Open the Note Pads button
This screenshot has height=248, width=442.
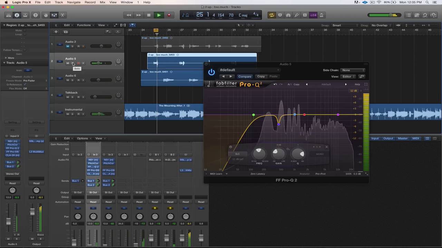click(x=417, y=15)
